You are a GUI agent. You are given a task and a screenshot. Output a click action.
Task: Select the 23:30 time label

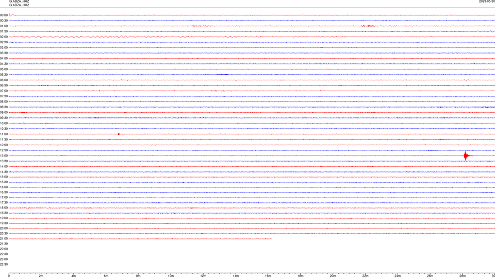[x=4, y=265]
